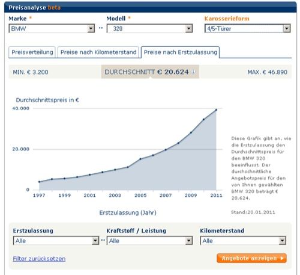Click the chart description paragraph text
The width and height of the screenshot is (300, 275).
click(261, 168)
